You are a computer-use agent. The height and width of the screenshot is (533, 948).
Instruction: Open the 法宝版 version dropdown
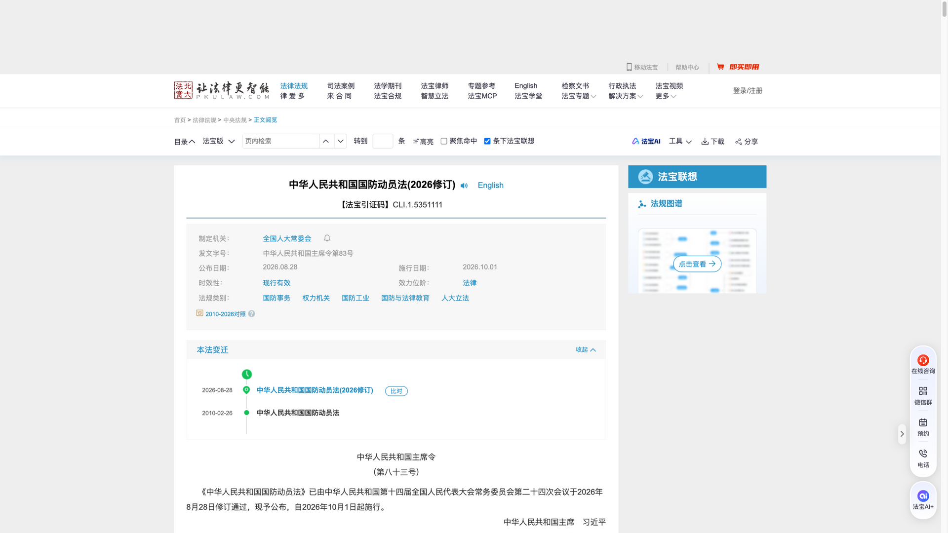tap(219, 141)
